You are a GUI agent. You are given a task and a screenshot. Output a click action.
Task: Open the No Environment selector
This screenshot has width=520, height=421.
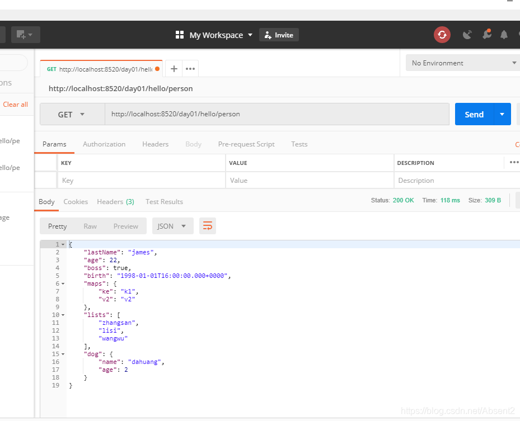[463, 63]
